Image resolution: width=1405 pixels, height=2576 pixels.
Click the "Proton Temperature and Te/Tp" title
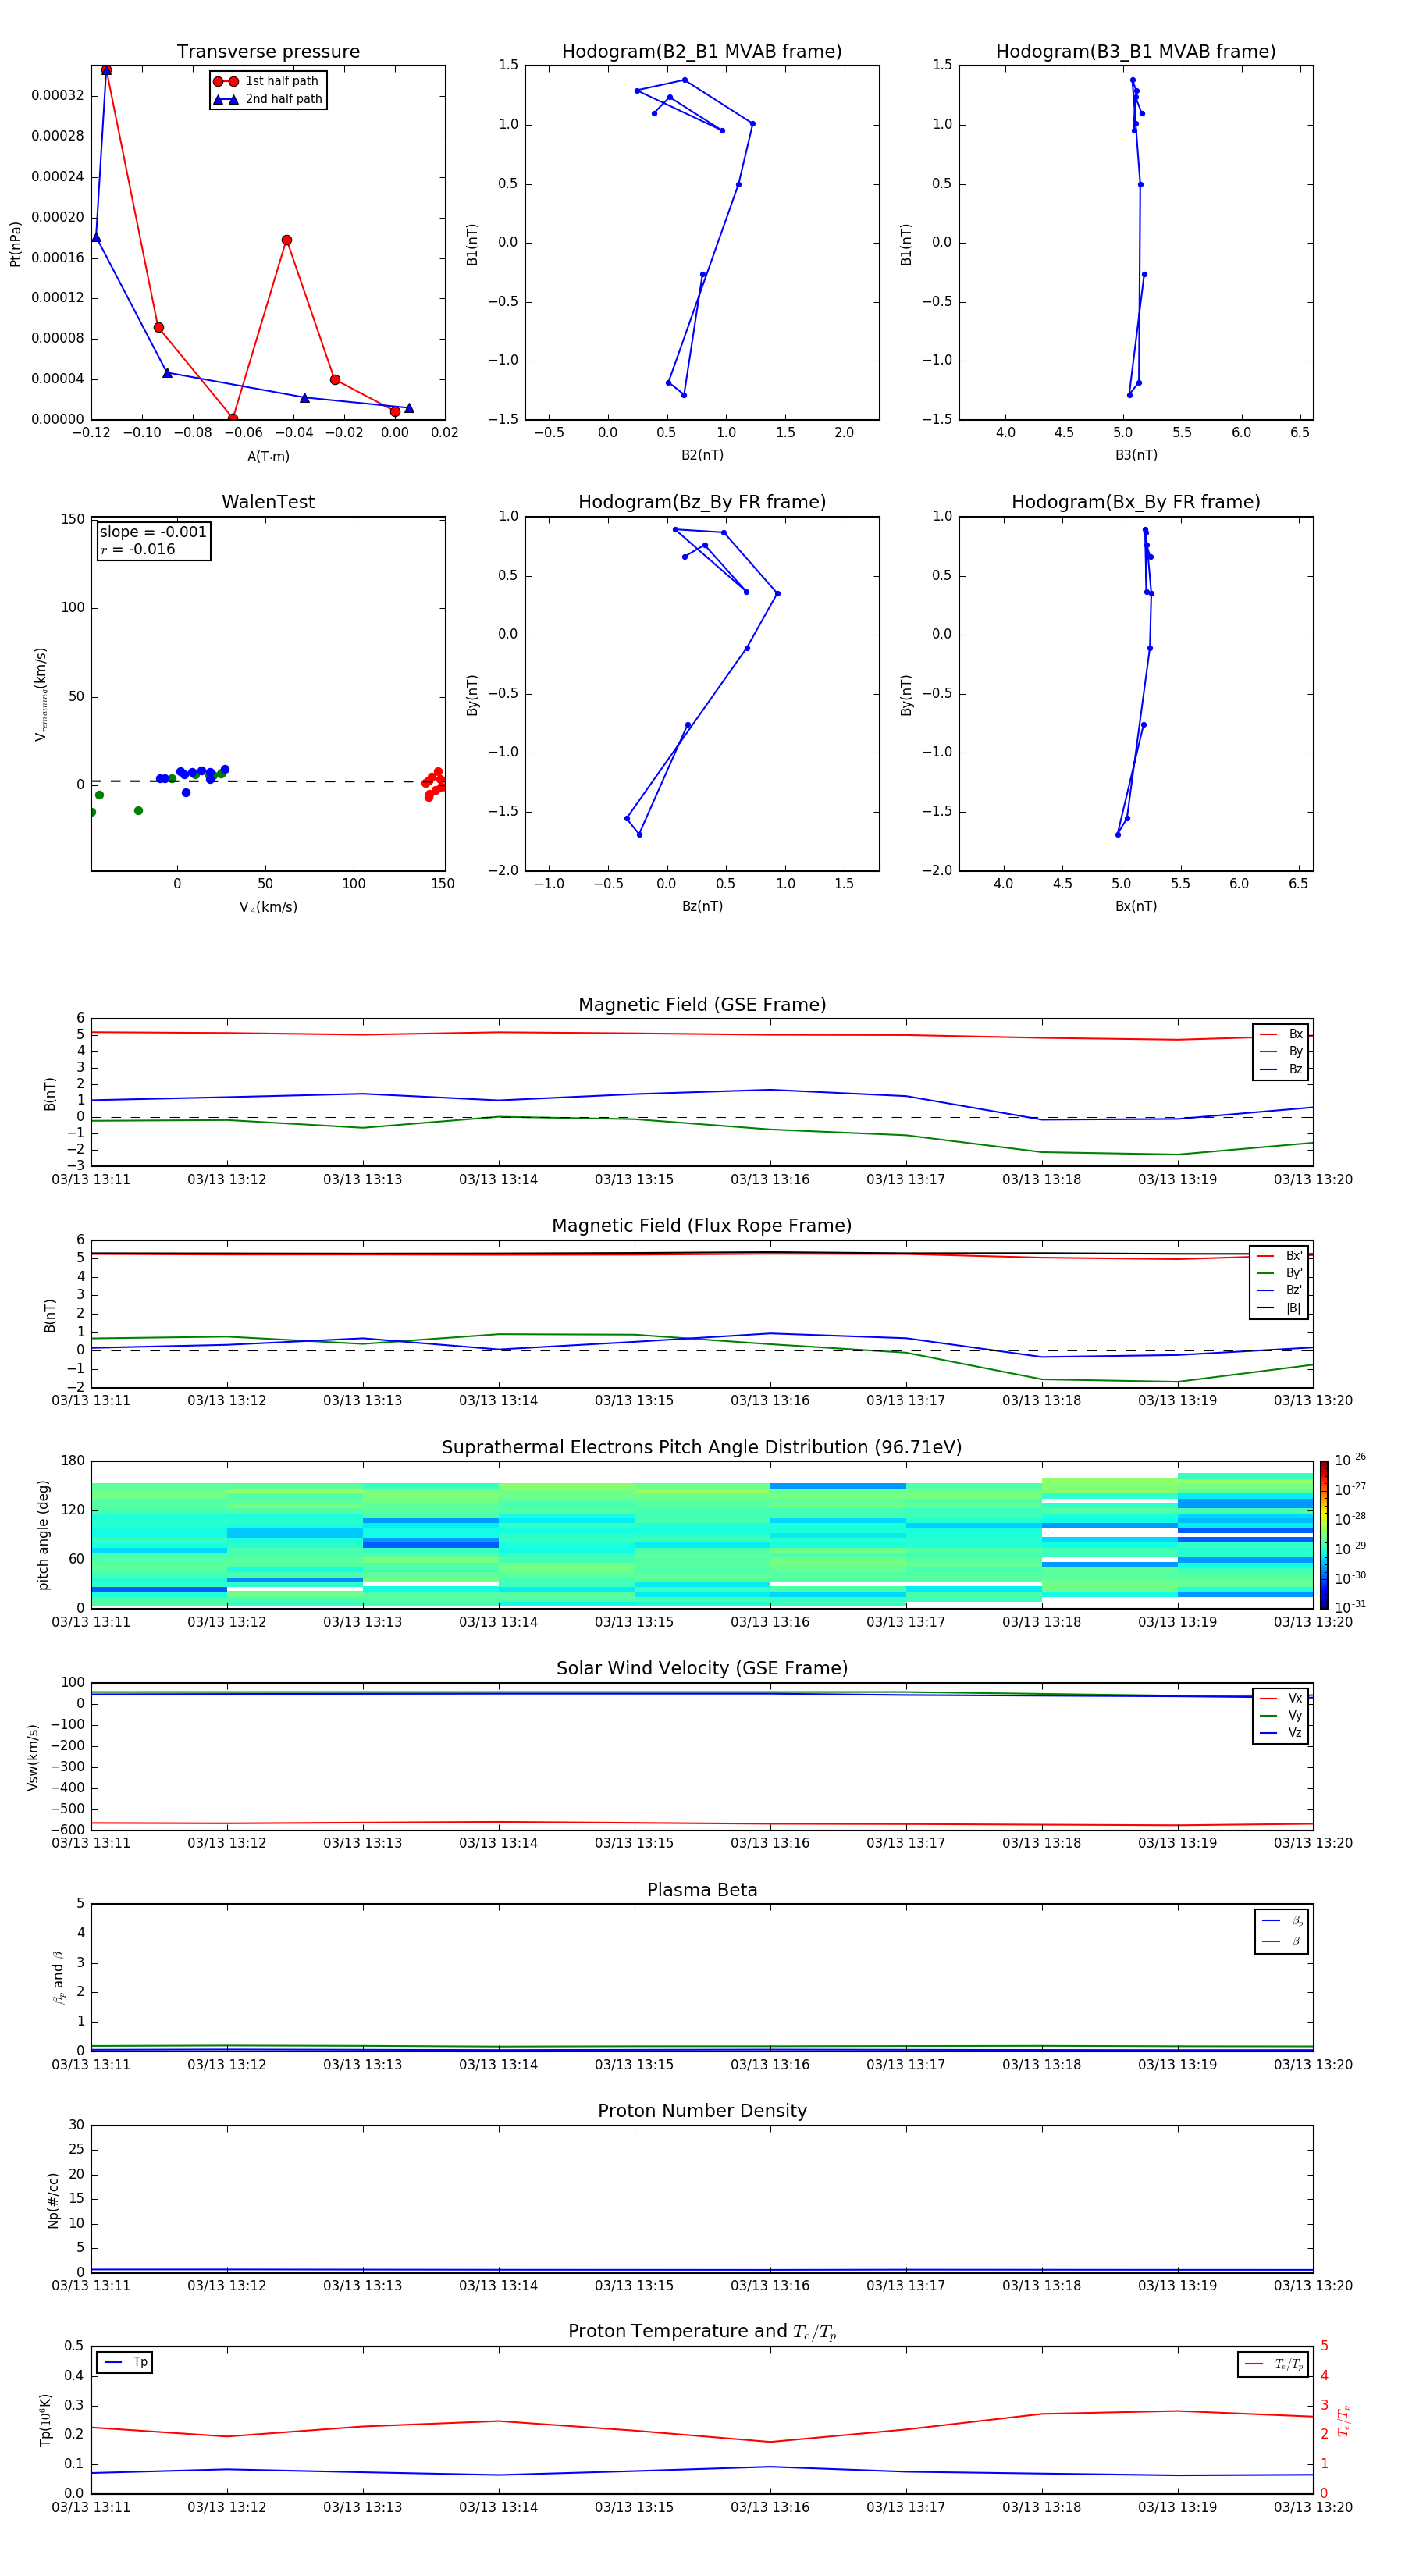tap(702, 2332)
